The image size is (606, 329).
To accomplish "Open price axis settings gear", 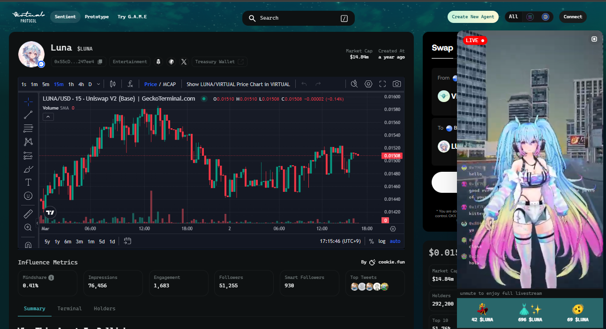I will [x=393, y=229].
